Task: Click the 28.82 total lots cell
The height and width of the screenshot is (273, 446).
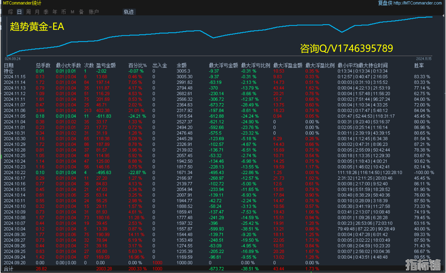Action: click(x=41, y=269)
